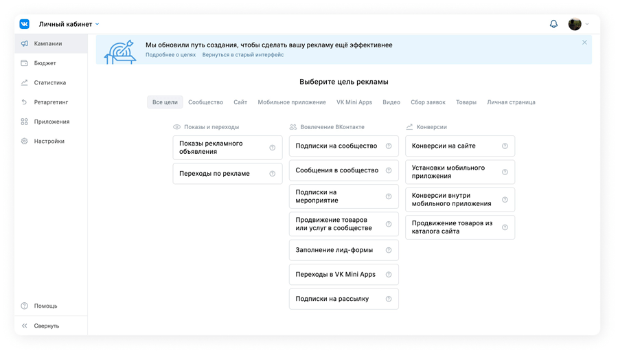Viewport: 618px width, 353px height.
Task: Select the Заполнение лид-формы goal
Action: 334,250
